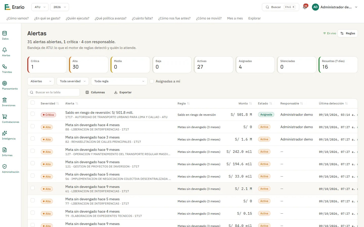The width and height of the screenshot is (364, 227).
Task: Open the Reglas settings button
Action: (x=348, y=33)
